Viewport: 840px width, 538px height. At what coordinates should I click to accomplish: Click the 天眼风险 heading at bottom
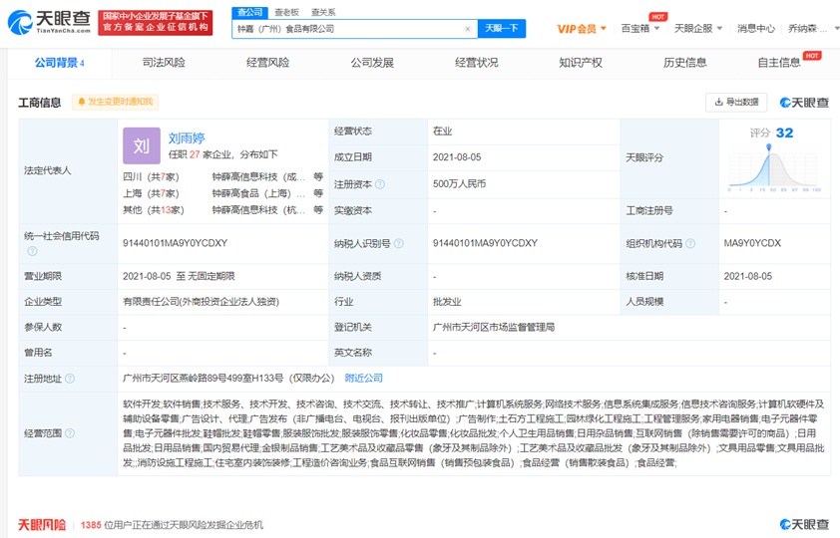(x=42, y=525)
